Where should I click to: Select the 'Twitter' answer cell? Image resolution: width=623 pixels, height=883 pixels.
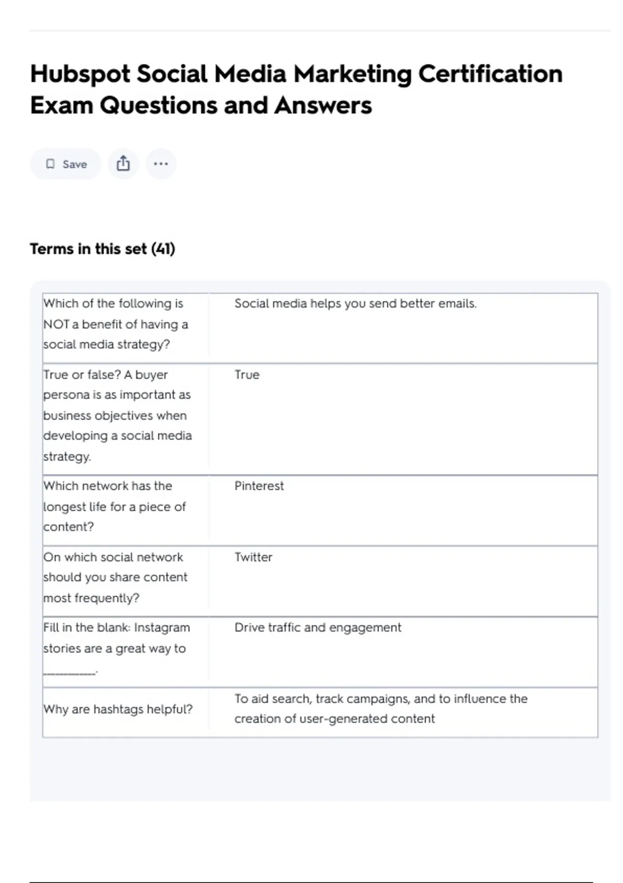tap(253, 557)
